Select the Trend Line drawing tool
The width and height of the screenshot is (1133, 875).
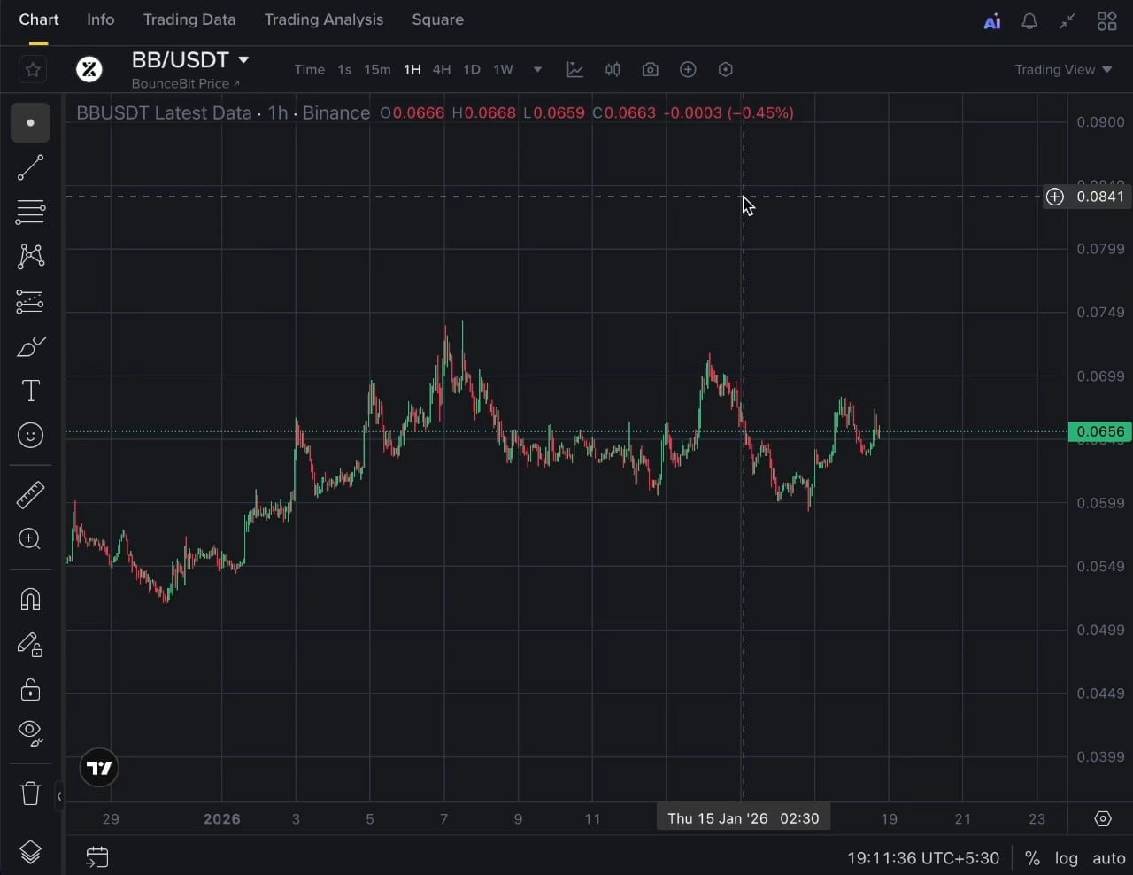pos(30,167)
